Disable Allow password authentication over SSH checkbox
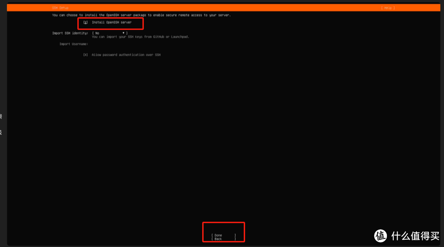 pos(86,55)
